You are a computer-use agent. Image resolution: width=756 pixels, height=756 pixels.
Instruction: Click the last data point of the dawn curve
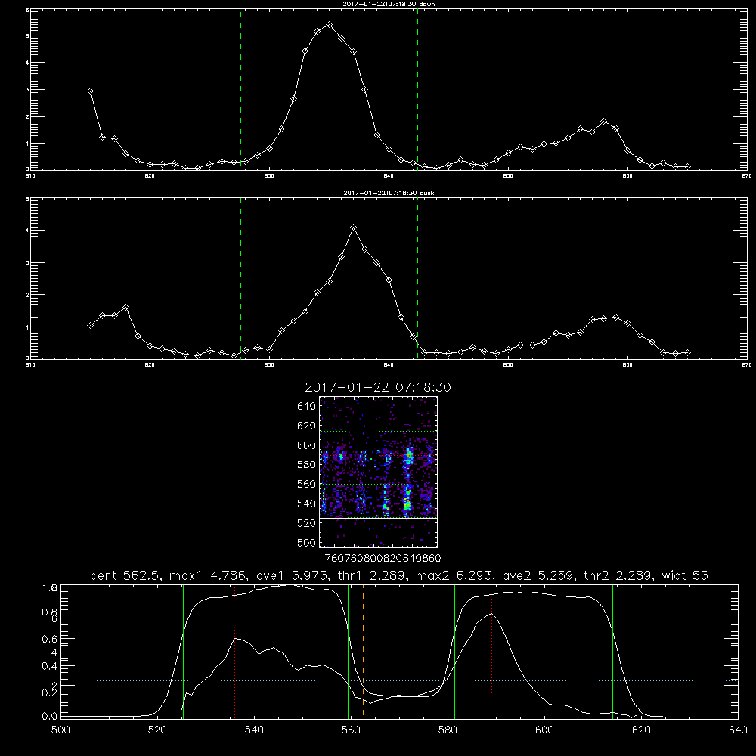point(687,167)
